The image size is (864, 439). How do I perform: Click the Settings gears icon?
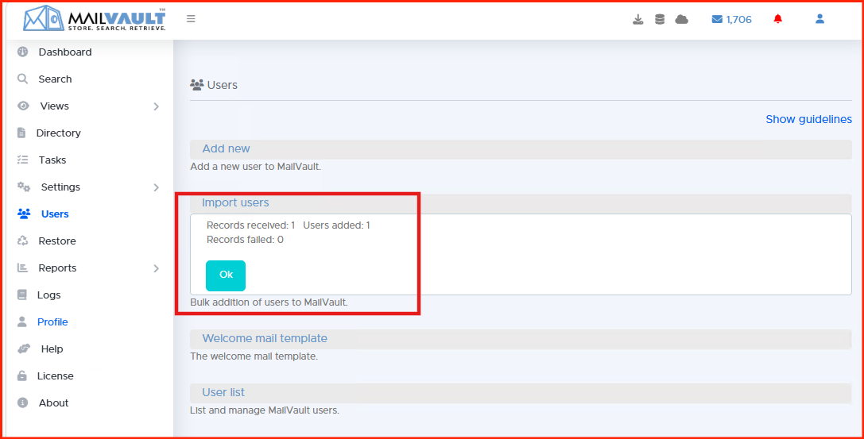pos(24,187)
